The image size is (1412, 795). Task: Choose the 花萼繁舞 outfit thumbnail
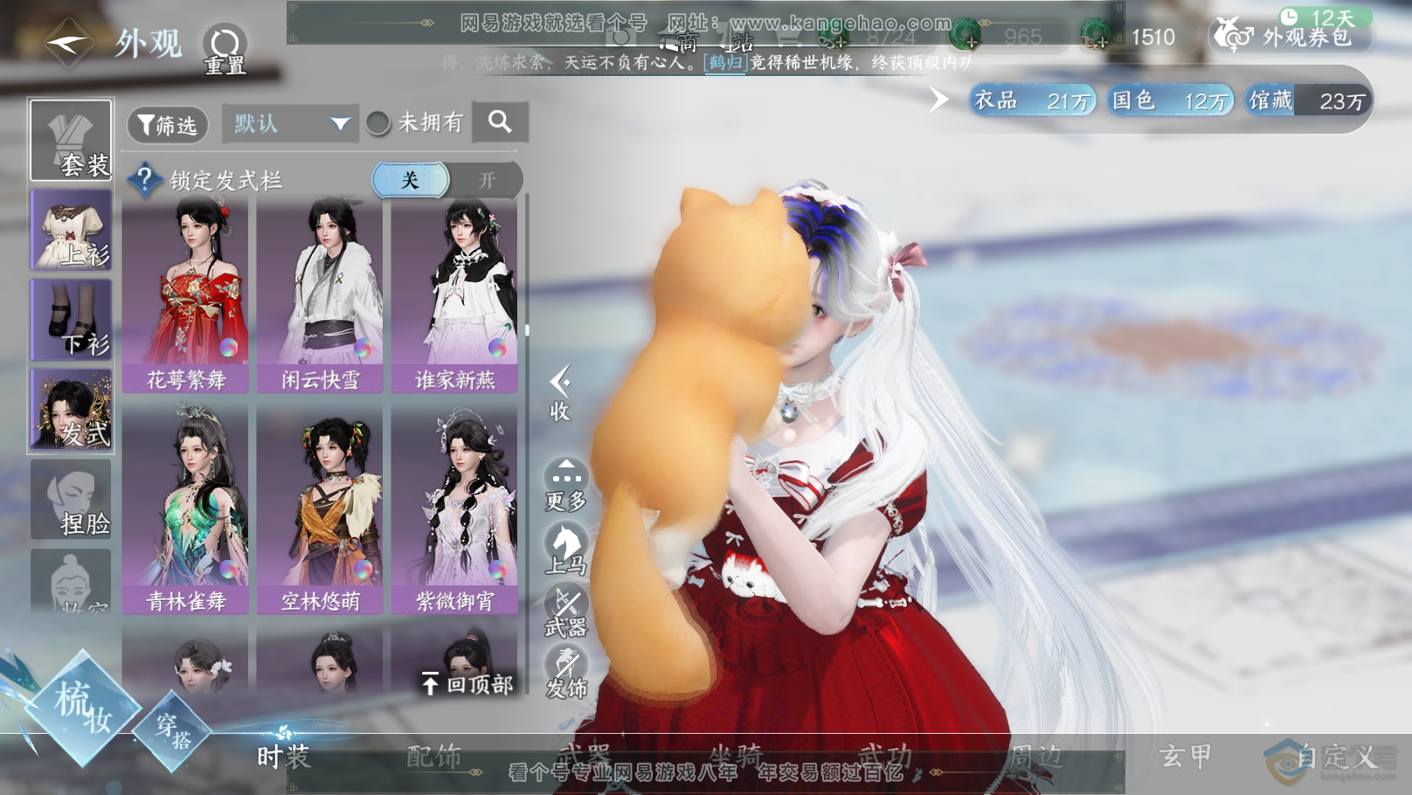185,294
